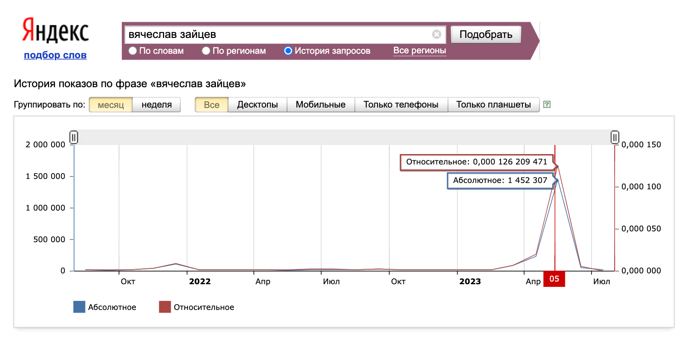The image size is (688, 347).
Task: Switch to the «Только планшеты» tab
Action: pos(493,105)
